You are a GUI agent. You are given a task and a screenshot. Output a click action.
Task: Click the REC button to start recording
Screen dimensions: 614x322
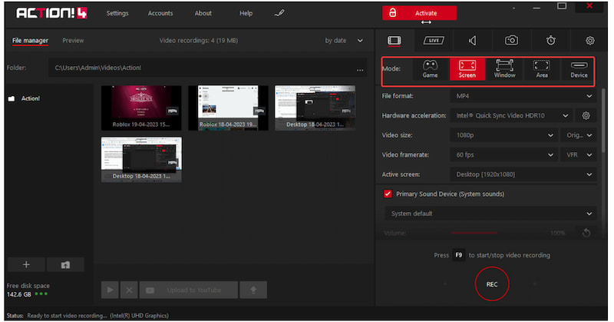click(x=491, y=284)
